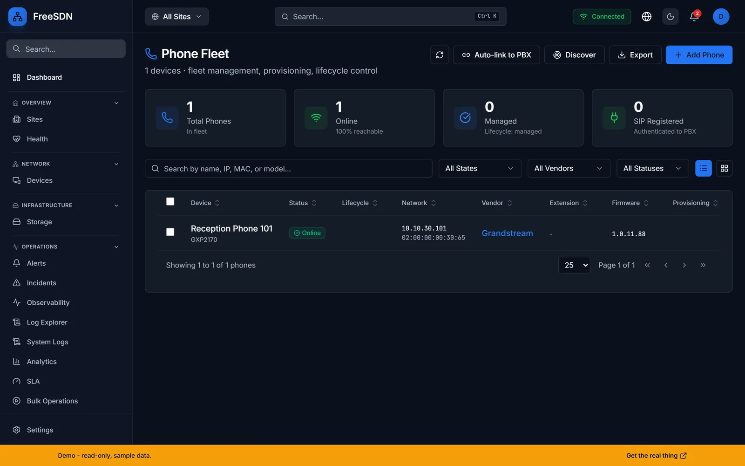Open All Sites dropdown

click(x=177, y=17)
